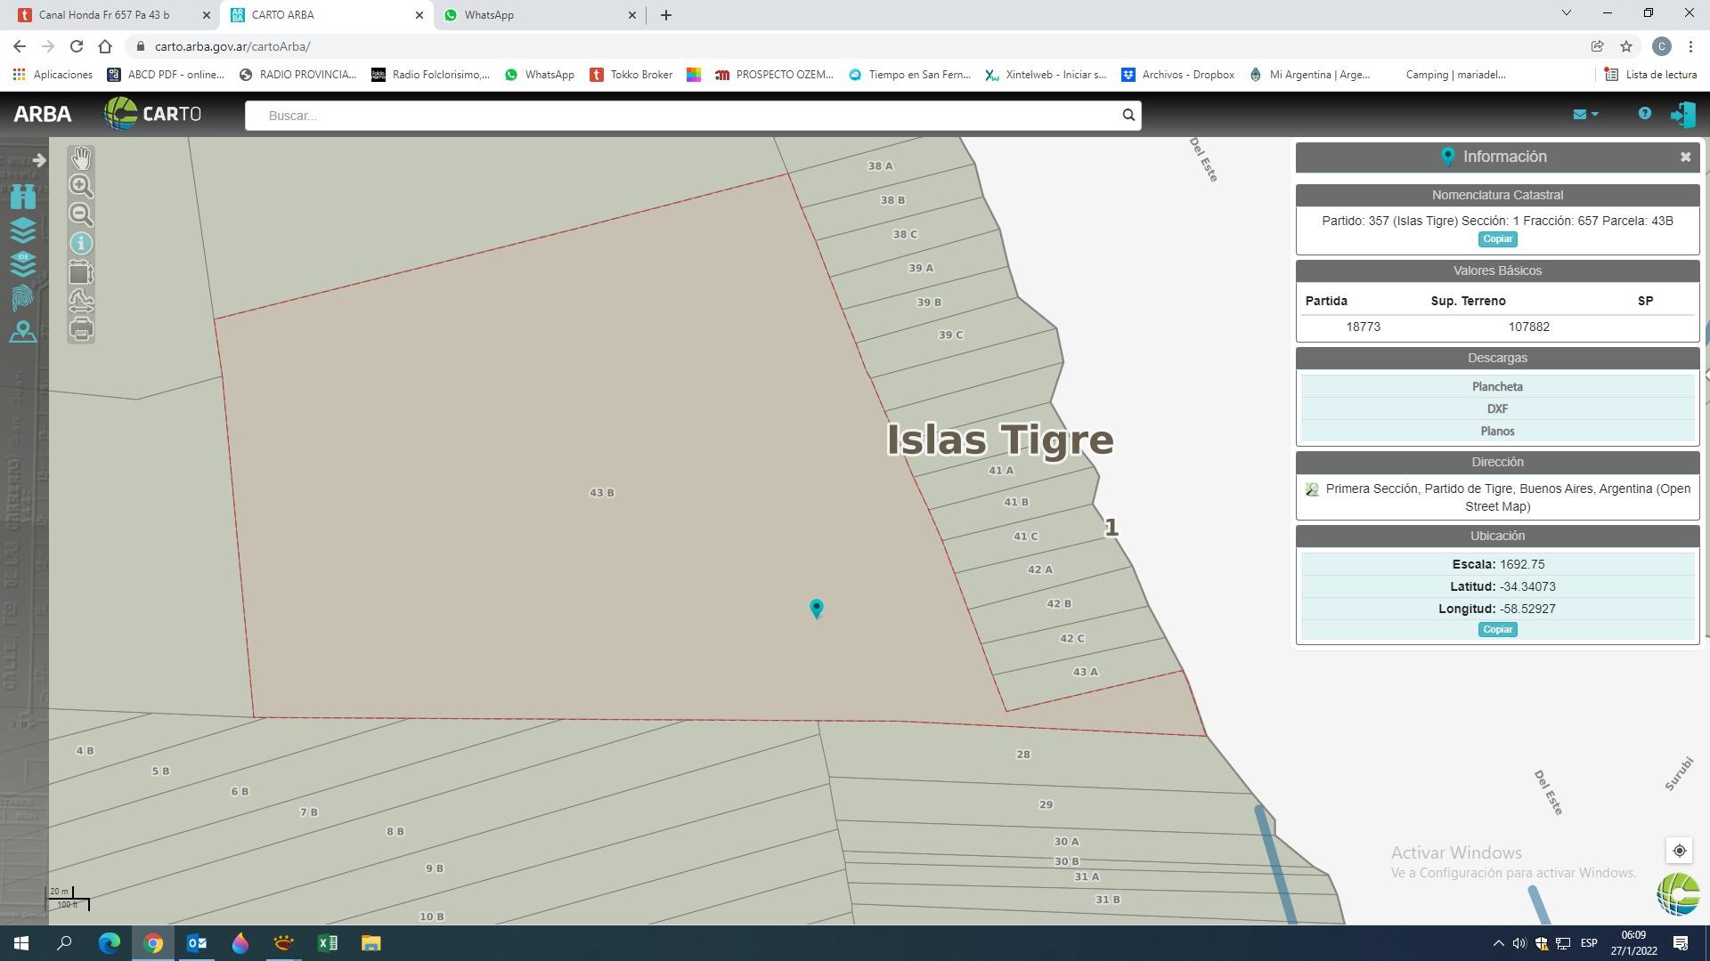This screenshot has height=961, width=1710.
Task: Open the mail envelope dropdown
Action: pyautogui.click(x=1585, y=114)
